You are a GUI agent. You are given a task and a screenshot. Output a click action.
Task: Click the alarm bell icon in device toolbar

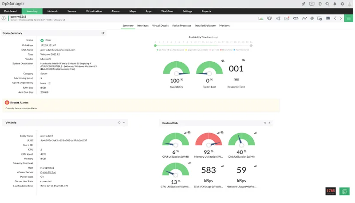click(x=269, y=18)
